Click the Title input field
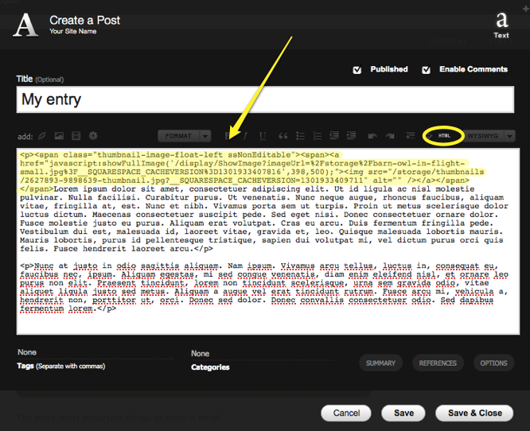Image resolution: width=530 pixels, height=431 pixels. [267, 100]
